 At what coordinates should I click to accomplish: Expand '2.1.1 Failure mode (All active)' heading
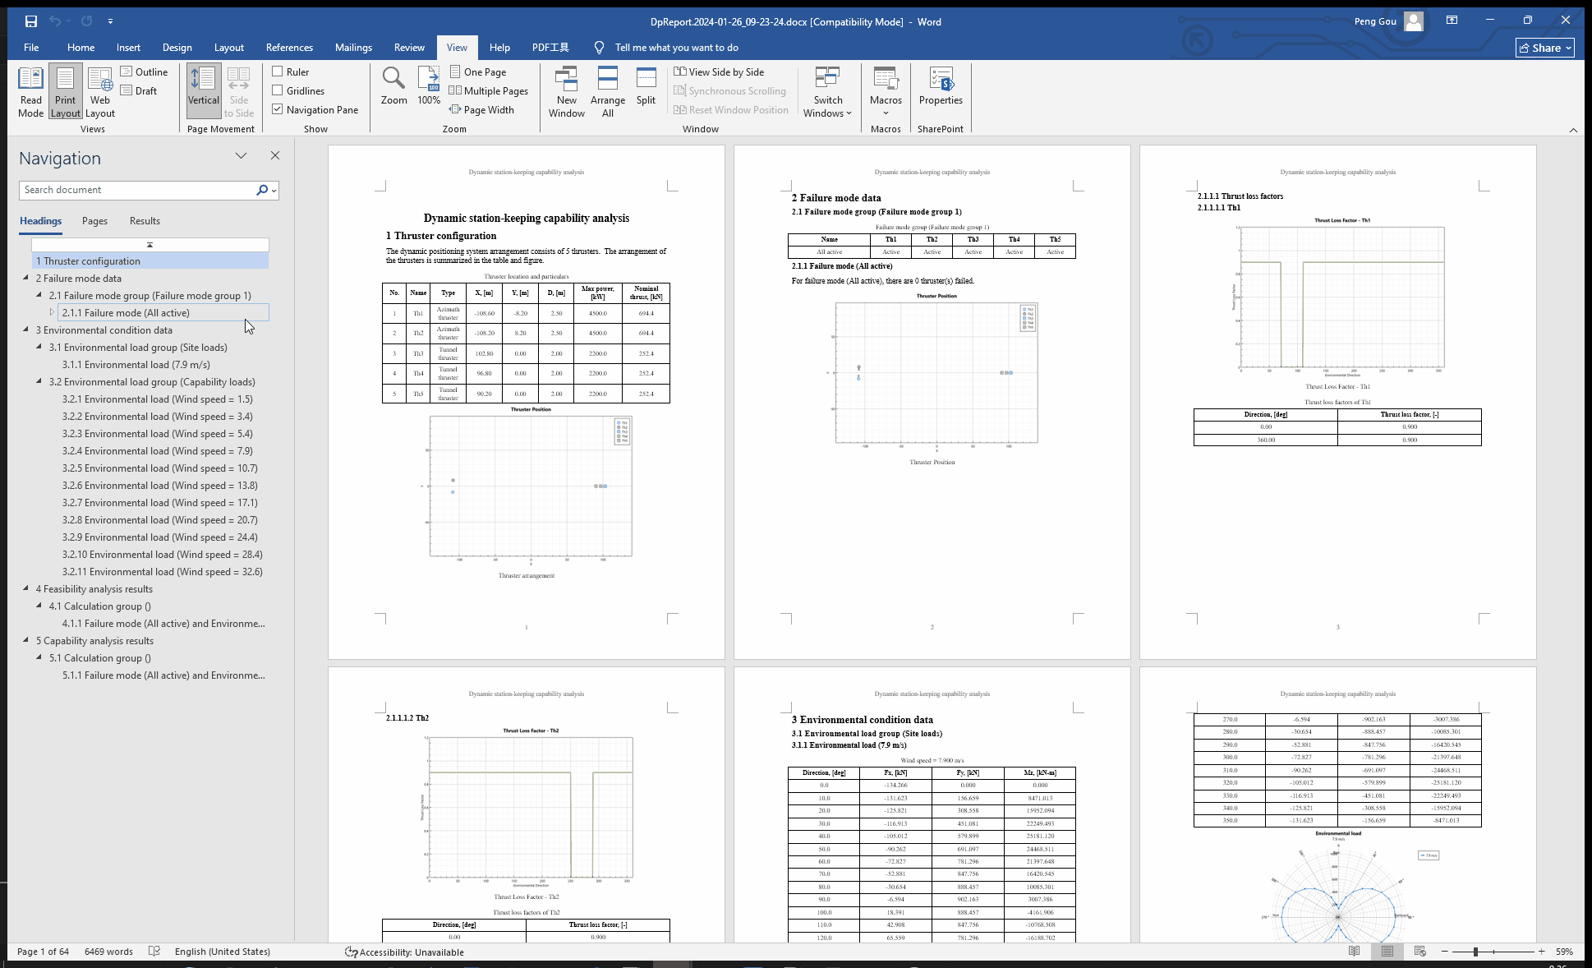[x=52, y=313]
